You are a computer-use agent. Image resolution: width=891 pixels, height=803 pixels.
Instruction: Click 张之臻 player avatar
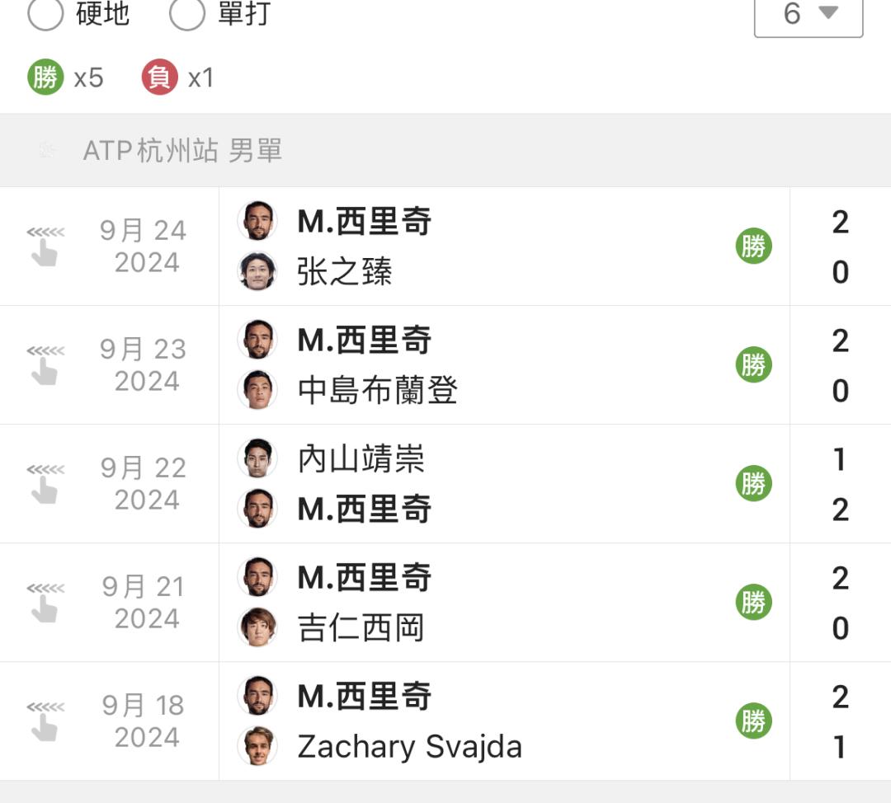[257, 271]
